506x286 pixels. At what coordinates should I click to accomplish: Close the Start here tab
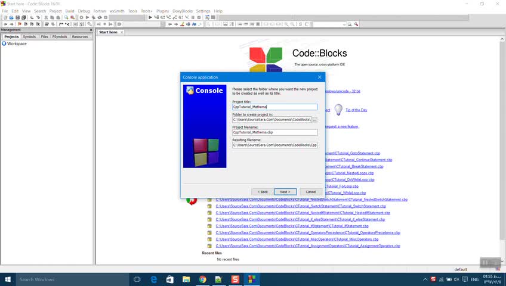(x=122, y=32)
